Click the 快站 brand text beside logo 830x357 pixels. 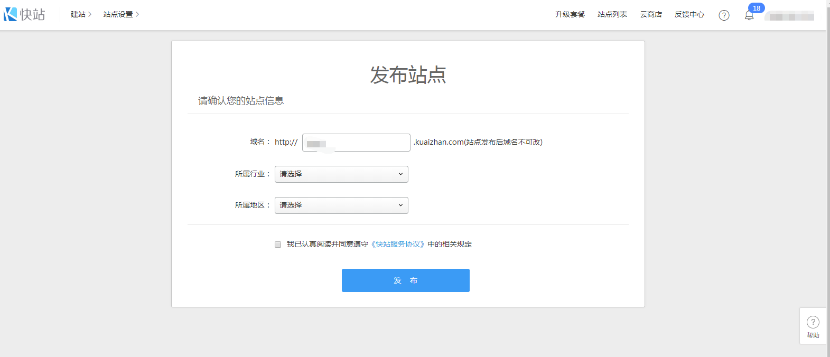pyautogui.click(x=33, y=14)
